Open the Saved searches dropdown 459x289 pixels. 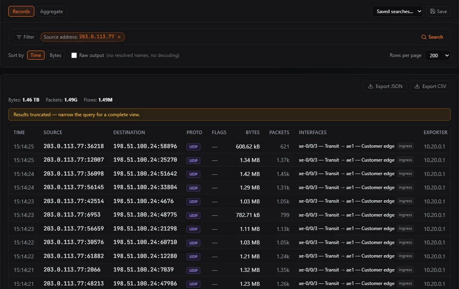tap(397, 12)
